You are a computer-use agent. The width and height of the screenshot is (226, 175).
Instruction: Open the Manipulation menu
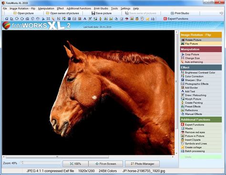pos(46,9)
